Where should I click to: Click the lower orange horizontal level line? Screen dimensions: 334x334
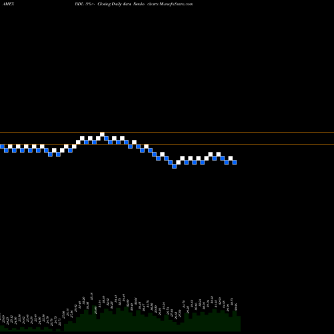click(x=167, y=145)
